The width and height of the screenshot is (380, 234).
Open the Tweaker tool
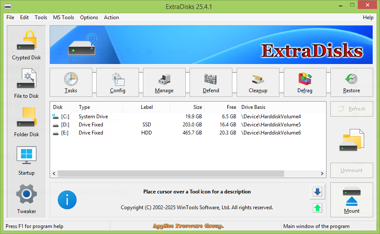(x=27, y=199)
